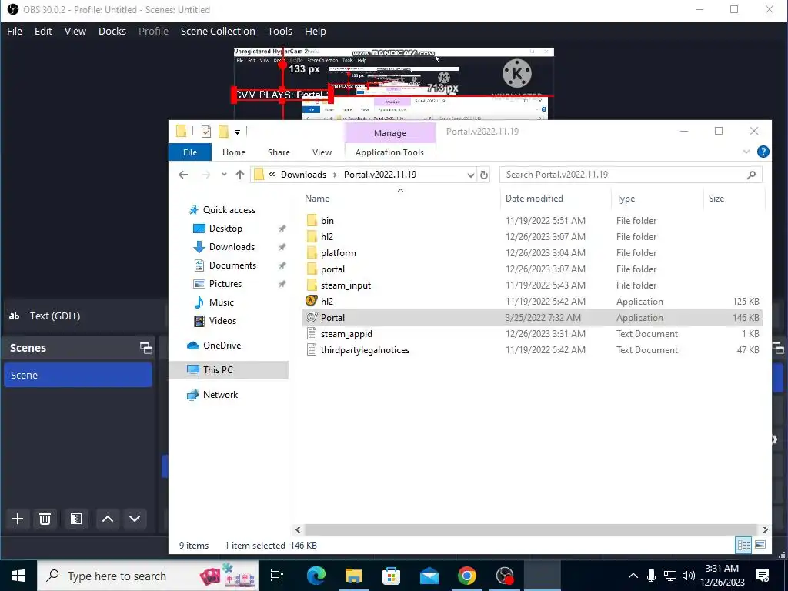Open Documents in navigation pane

click(232, 265)
